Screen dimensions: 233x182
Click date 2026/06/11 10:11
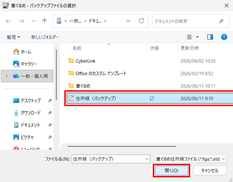tap(198, 86)
